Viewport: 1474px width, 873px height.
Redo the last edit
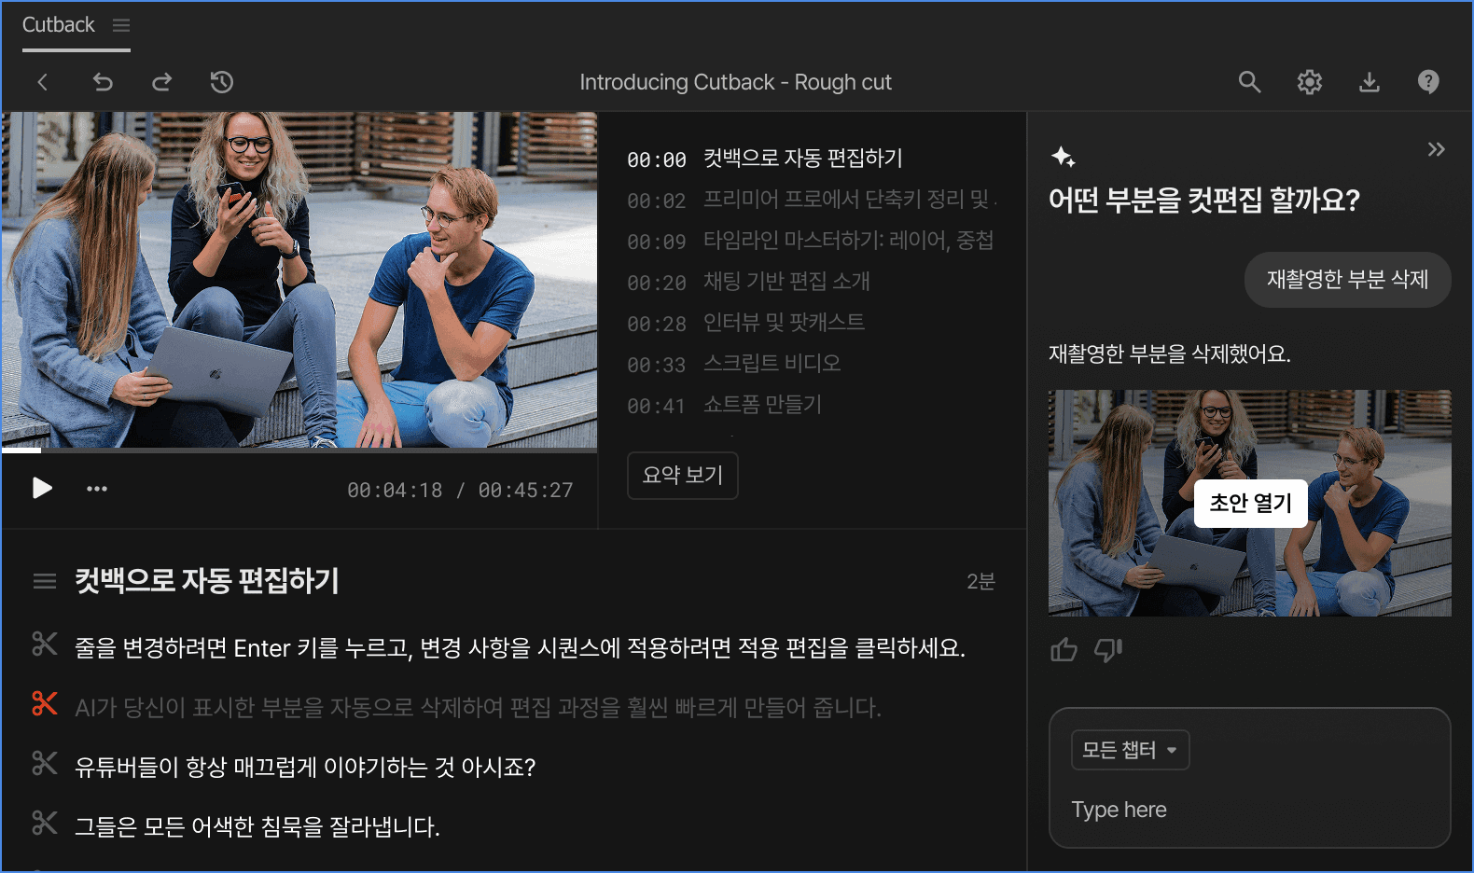(x=162, y=82)
